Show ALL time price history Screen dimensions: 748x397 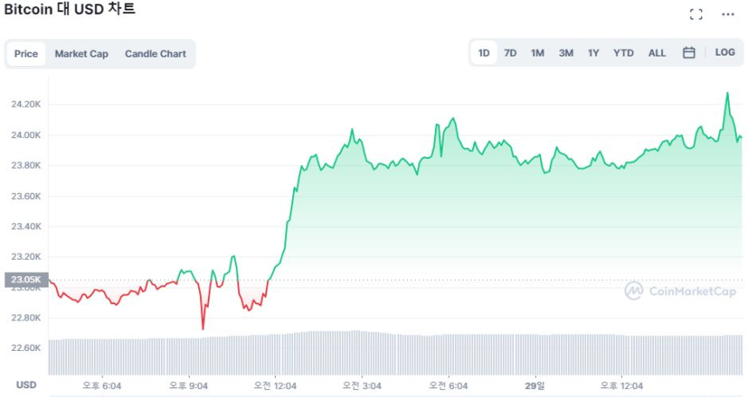657,53
